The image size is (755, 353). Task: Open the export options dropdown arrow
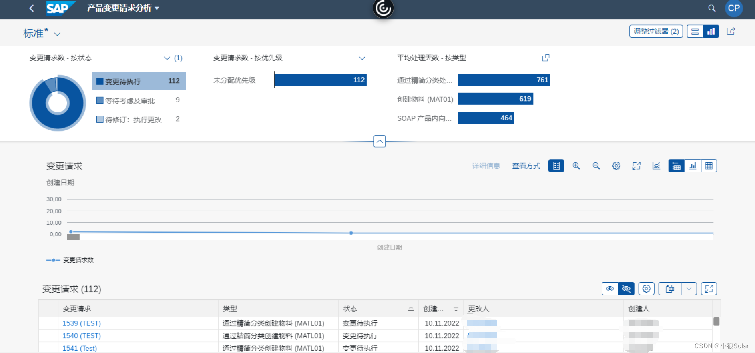[689, 289]
